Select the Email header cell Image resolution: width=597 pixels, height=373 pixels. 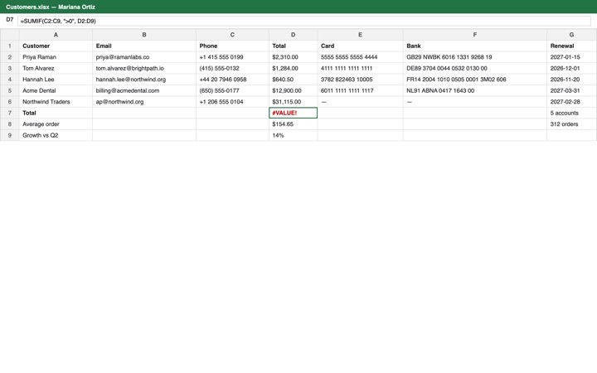[144, 46]
